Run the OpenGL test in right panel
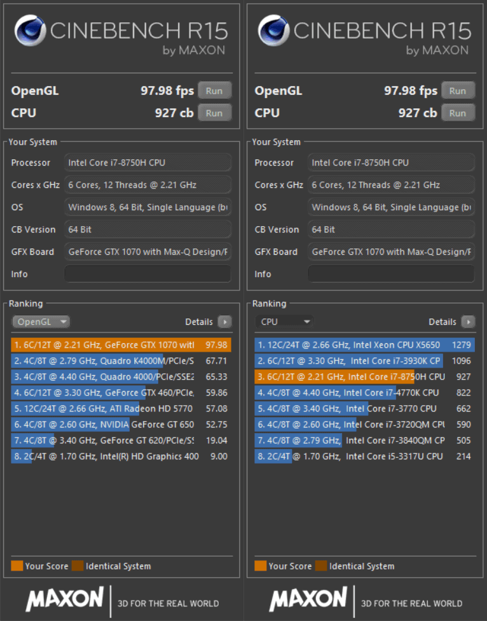The width and height of the screenshot is (487, 621). (x=458, y=90)
